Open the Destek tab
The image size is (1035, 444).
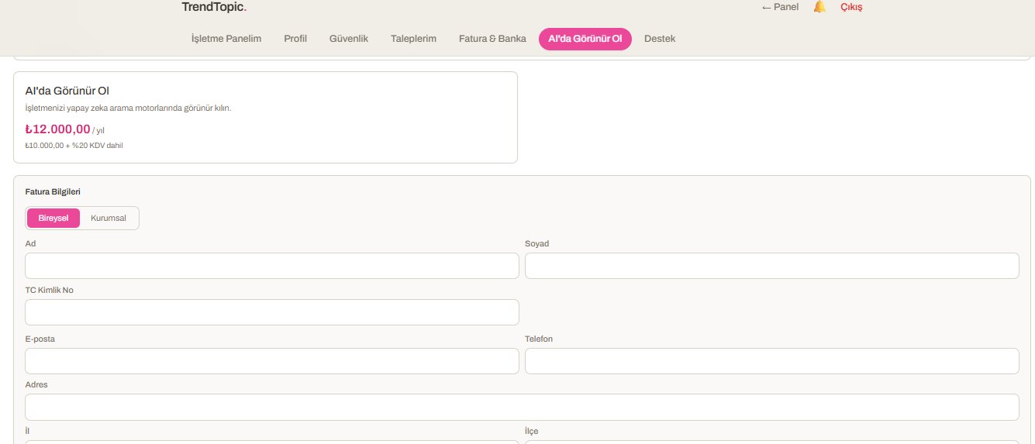pos(660,39)
